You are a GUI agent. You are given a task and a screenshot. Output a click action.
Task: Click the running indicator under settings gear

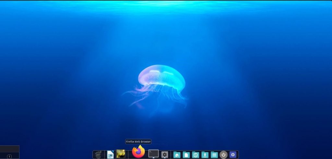pyautogui.click(x=165, y=158)
